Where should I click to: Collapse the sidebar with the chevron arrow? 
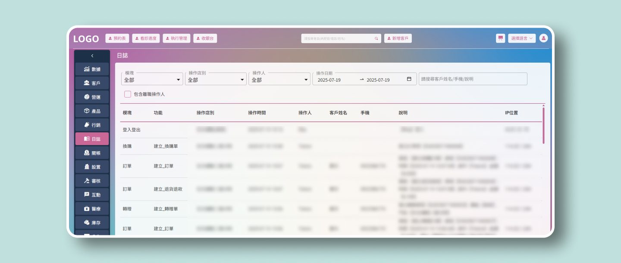click(92, 56)
